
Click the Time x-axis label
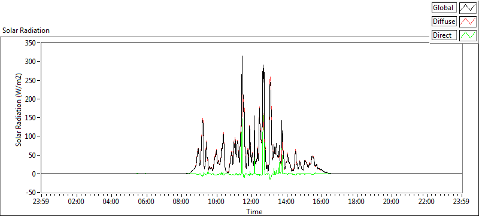click(254, 212)
